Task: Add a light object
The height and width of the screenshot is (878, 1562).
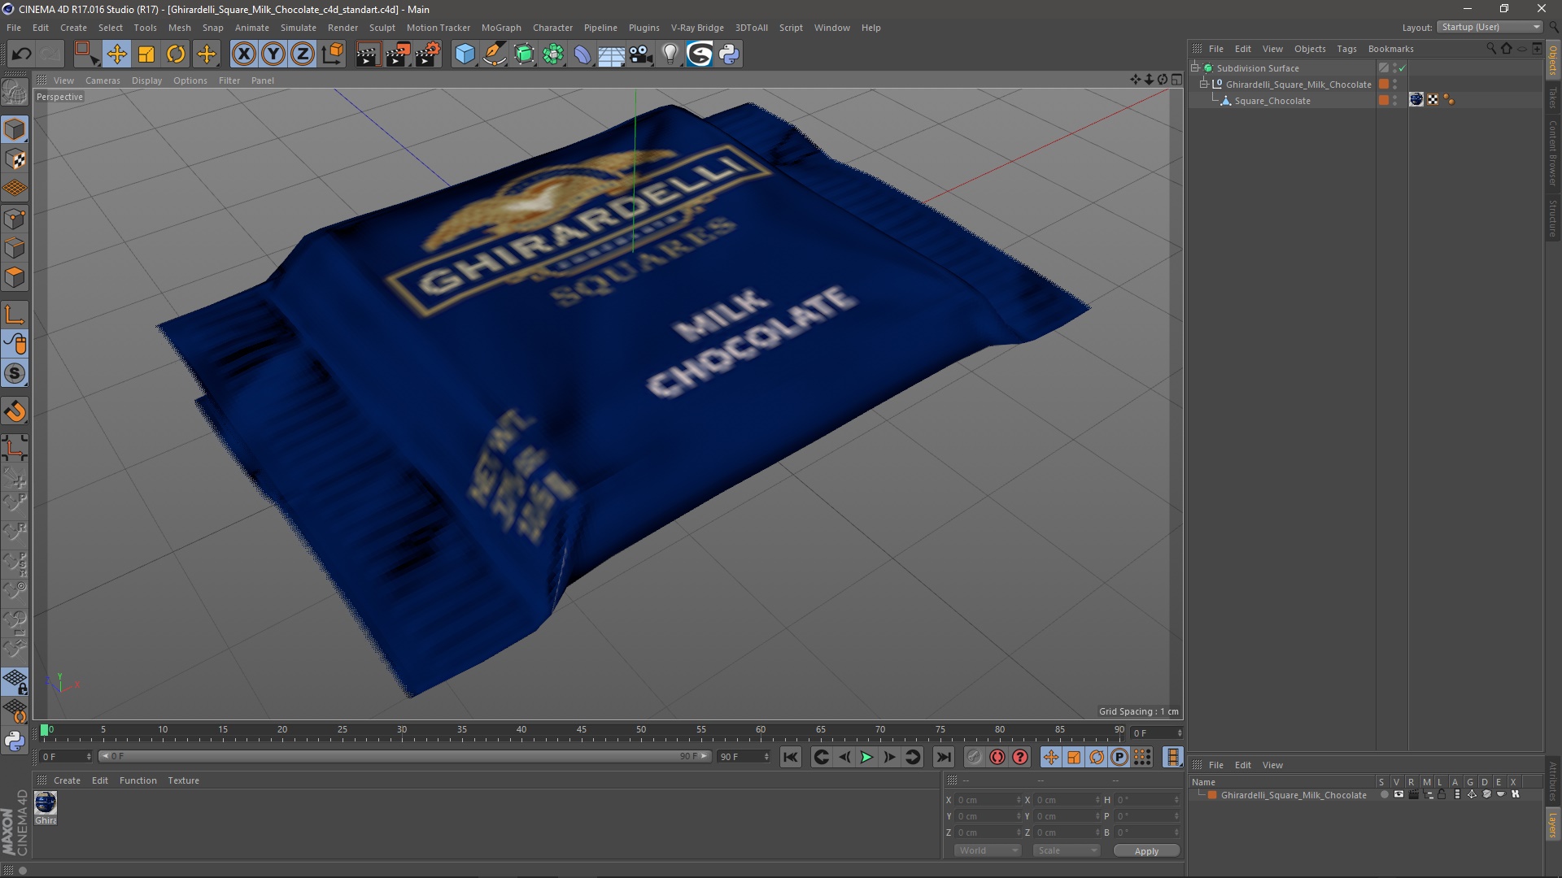Action: click(x=670, y=54)
